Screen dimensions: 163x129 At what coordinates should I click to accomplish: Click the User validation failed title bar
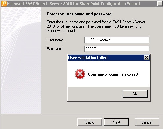[x=106, y=58]
